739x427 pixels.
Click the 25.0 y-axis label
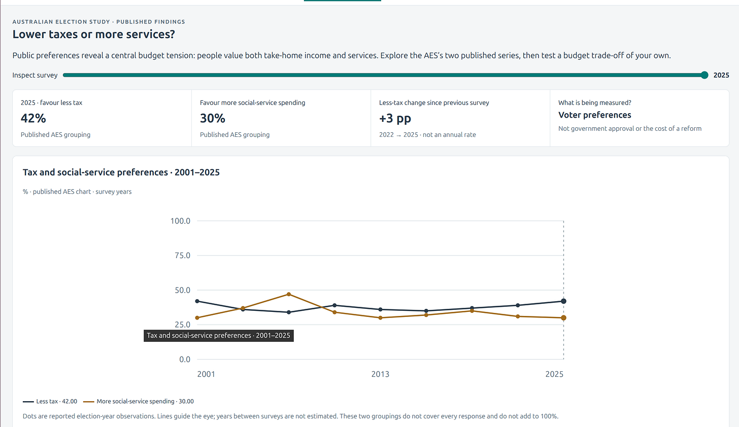click(182, 325)
